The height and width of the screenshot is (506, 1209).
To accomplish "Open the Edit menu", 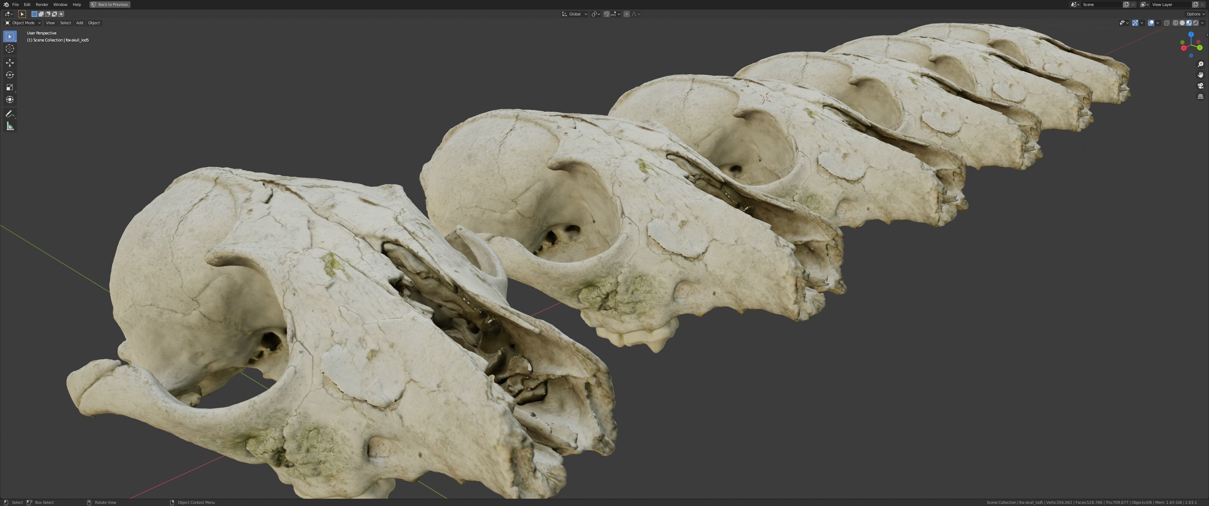I will 27,4.
